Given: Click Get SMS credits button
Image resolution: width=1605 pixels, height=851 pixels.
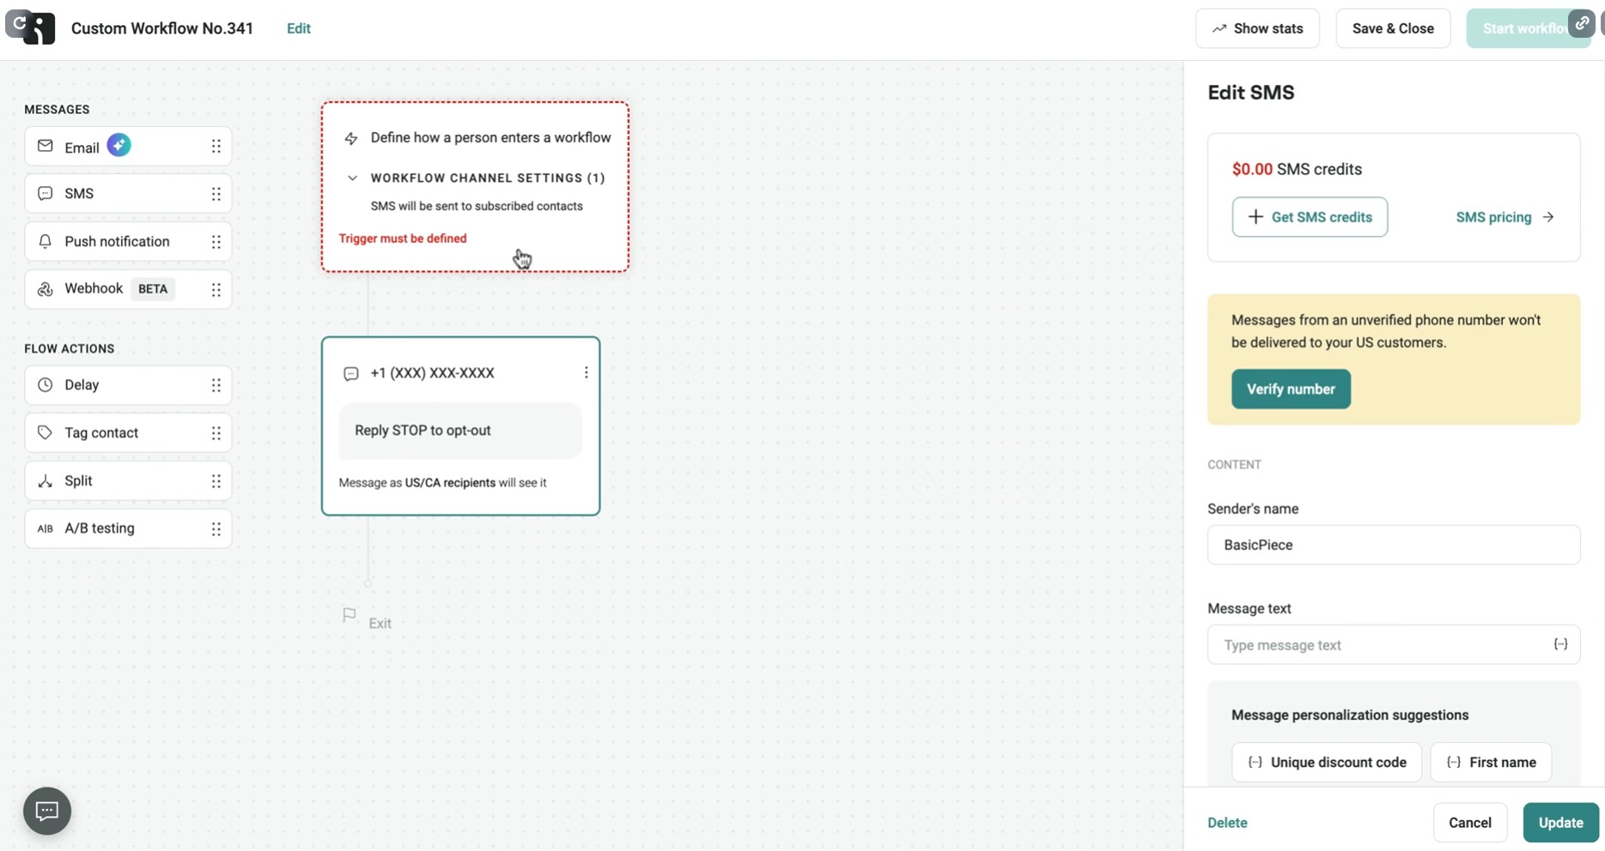Looking at the screenshot, I should 1310,217.
